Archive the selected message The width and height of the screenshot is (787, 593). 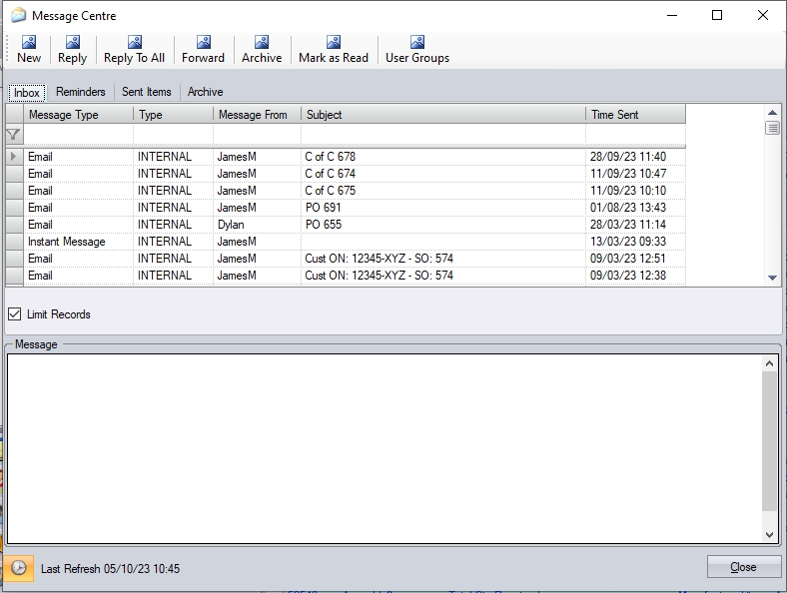(x=262, y=49)
